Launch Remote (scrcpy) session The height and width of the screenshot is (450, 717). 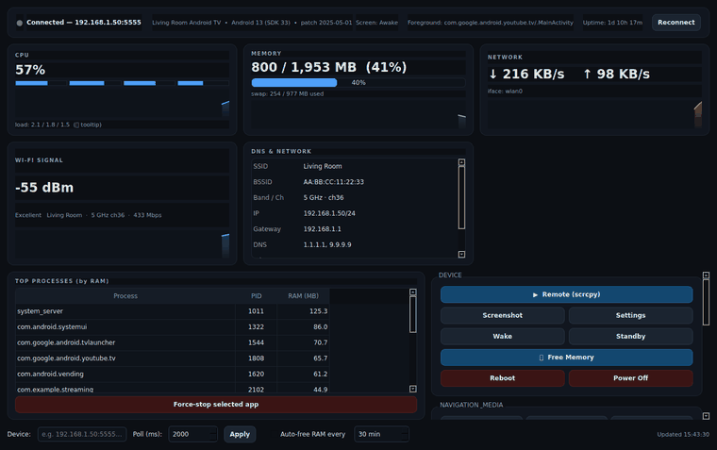tap(567, 294)
